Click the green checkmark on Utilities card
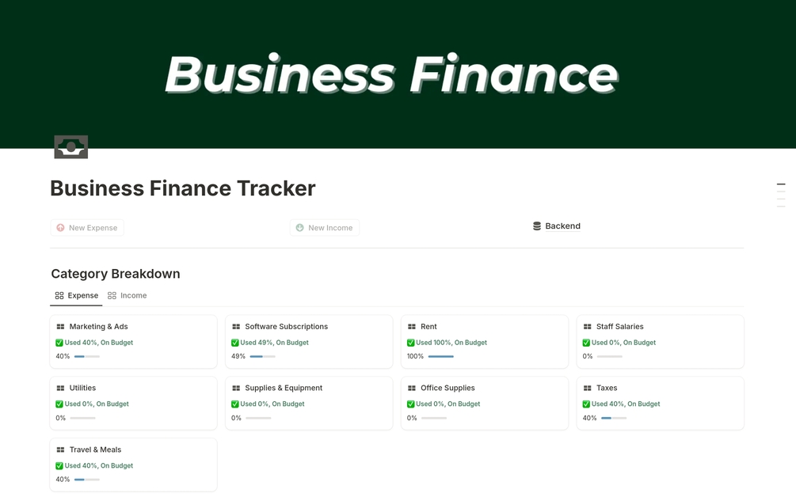The image size is (796, 497). click(59, 404)
